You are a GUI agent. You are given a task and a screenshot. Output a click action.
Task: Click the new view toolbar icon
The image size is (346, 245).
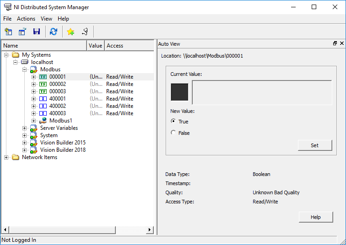(x=8, y=32)
